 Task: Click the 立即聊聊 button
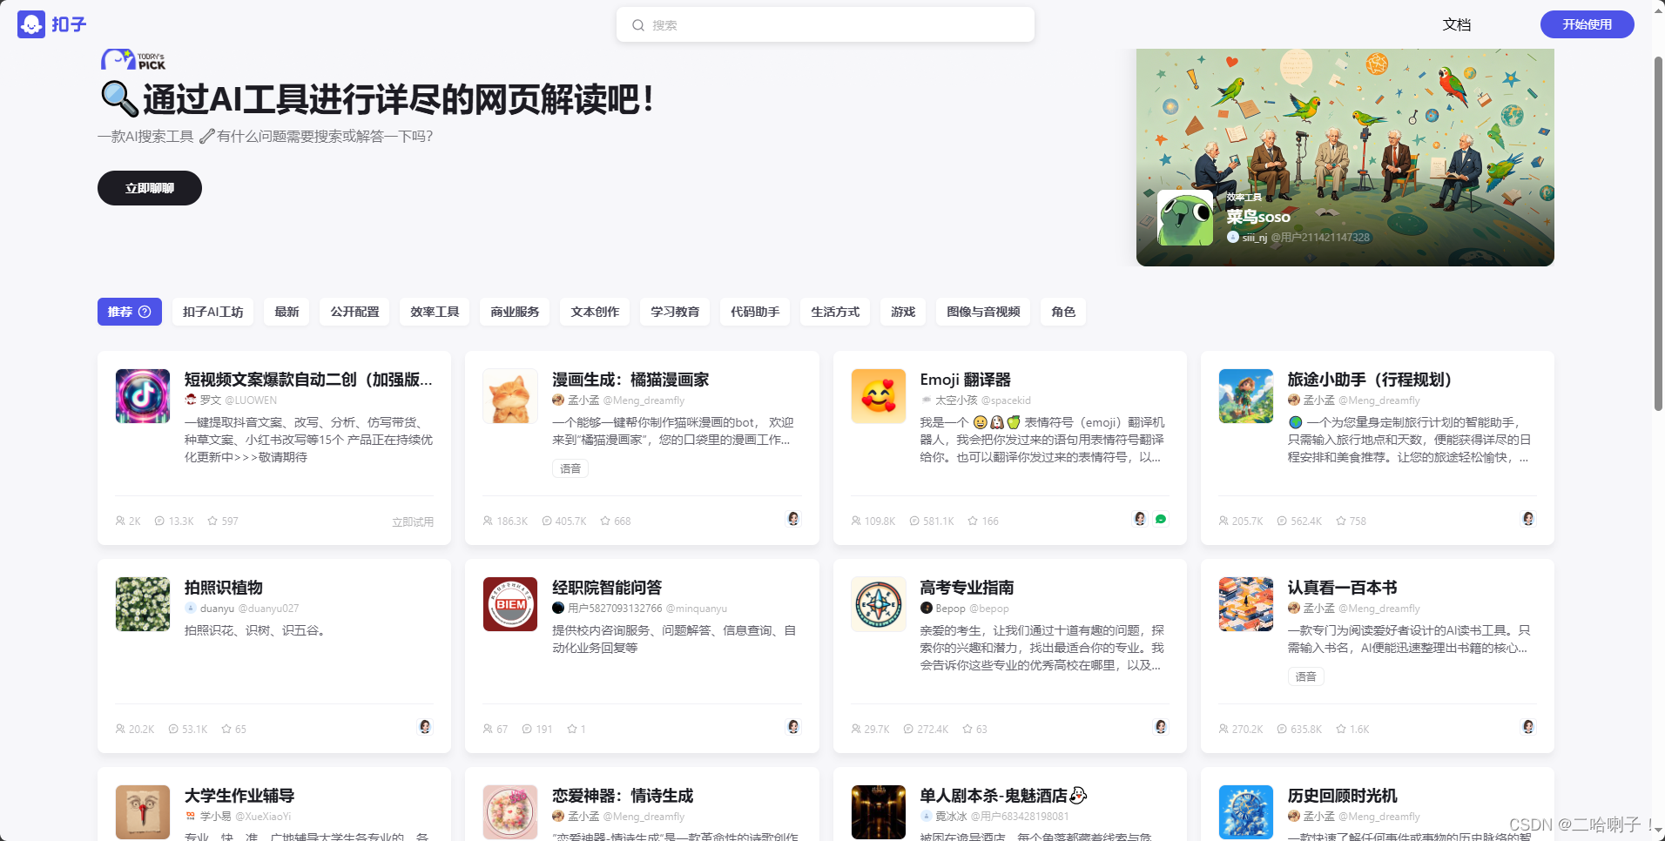(150, 188)
